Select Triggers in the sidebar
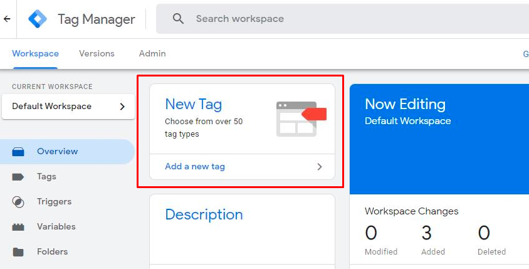 [55, 202]
